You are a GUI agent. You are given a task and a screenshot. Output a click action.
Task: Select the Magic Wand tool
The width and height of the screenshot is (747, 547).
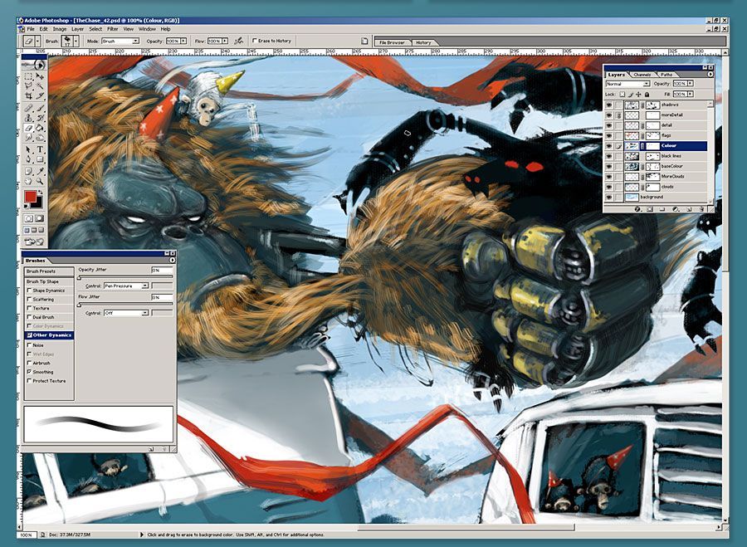click(40, 85)
